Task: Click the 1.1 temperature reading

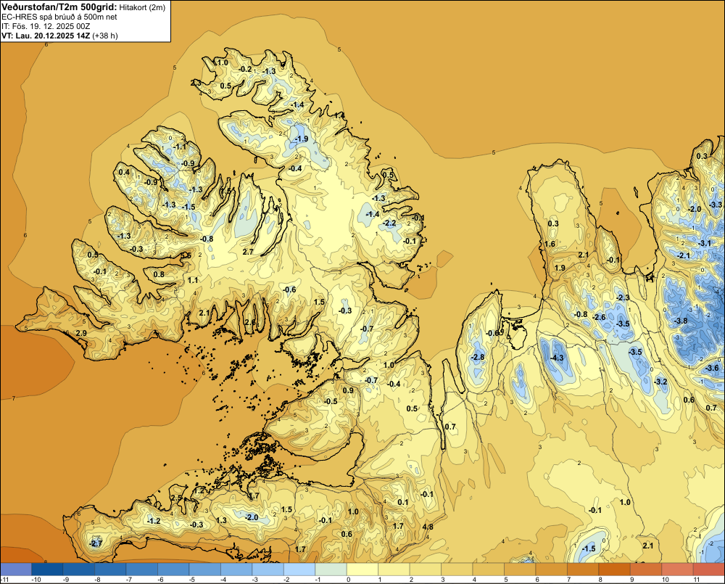Action: point(193,280)
